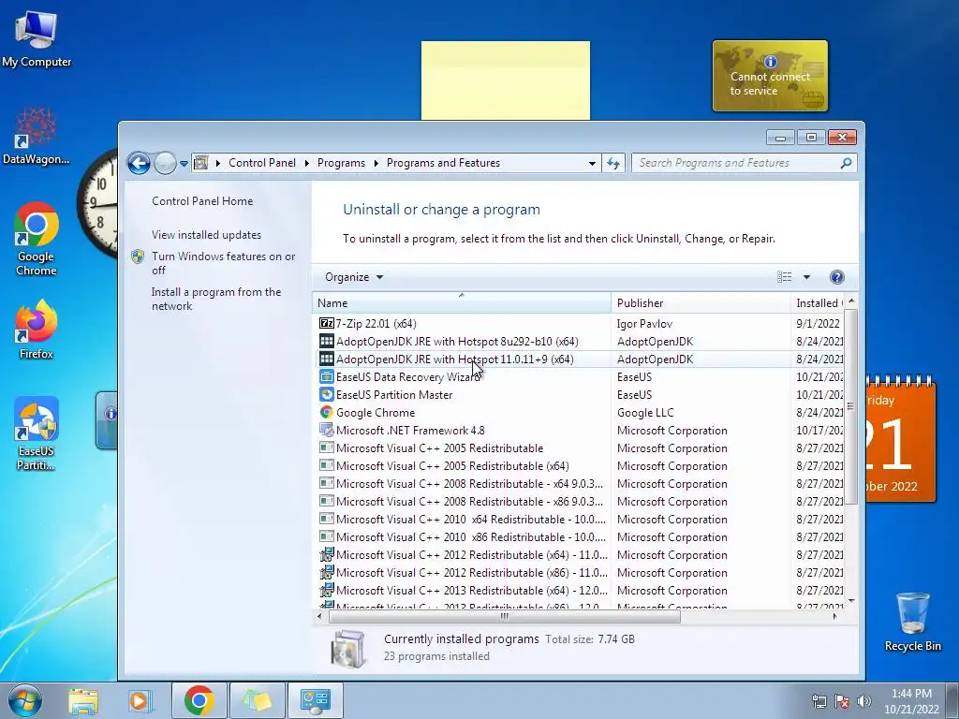Open the Recycle Bin

click(x=912, y=622)
